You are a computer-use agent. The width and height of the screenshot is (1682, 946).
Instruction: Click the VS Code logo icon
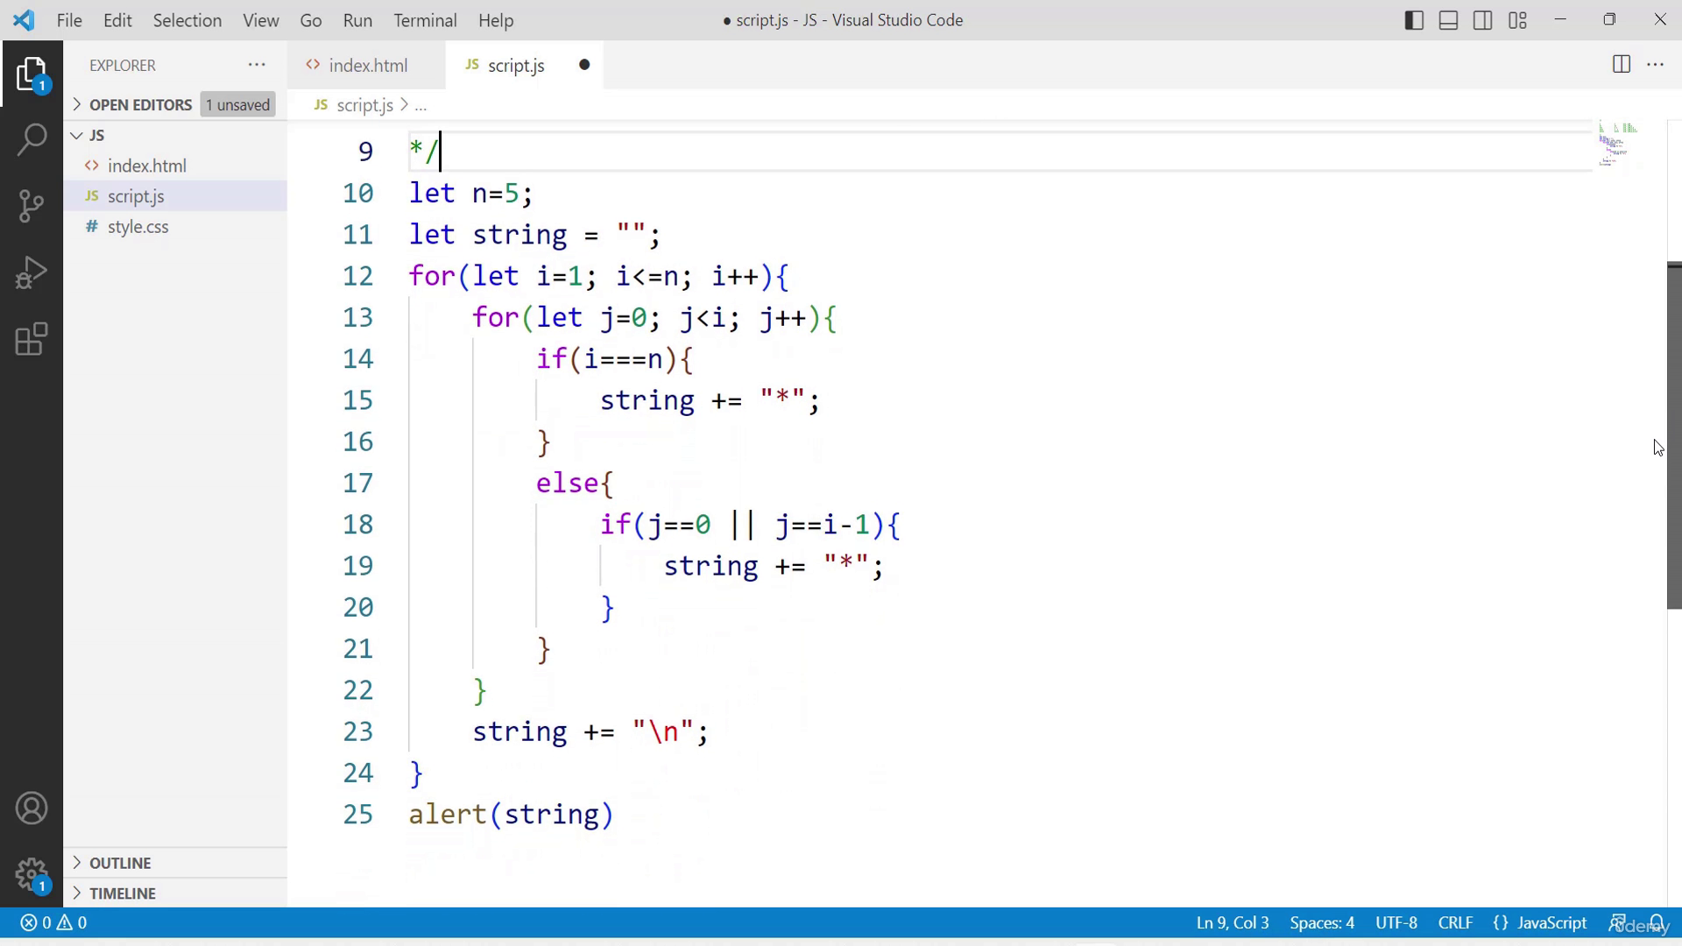pyautogui.click(x=24, y=20)
